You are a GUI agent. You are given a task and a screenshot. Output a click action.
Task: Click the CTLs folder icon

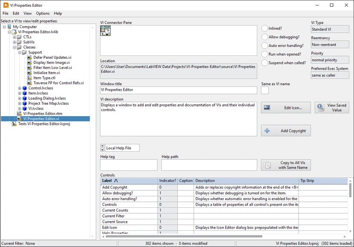[20, 37]
